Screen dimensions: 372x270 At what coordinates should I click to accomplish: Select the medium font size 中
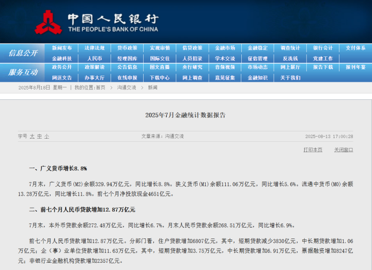pos(39,137)
